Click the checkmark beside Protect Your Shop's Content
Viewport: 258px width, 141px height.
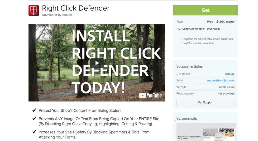(x=34, y=110)
